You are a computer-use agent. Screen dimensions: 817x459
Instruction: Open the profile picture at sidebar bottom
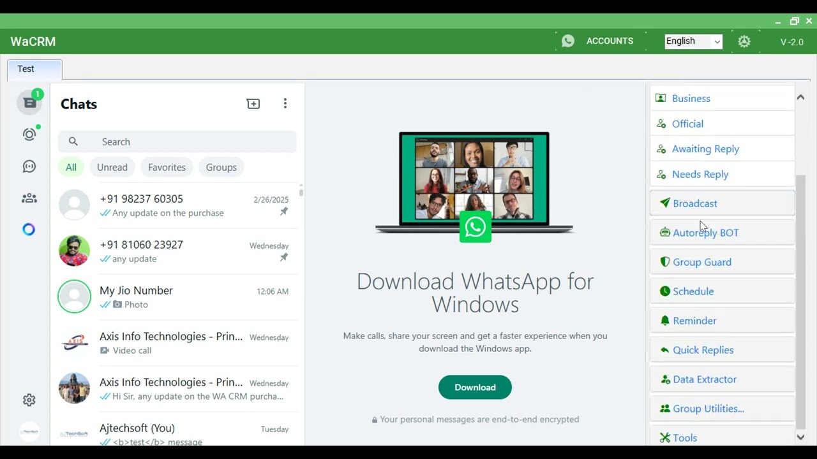(29, 432)
